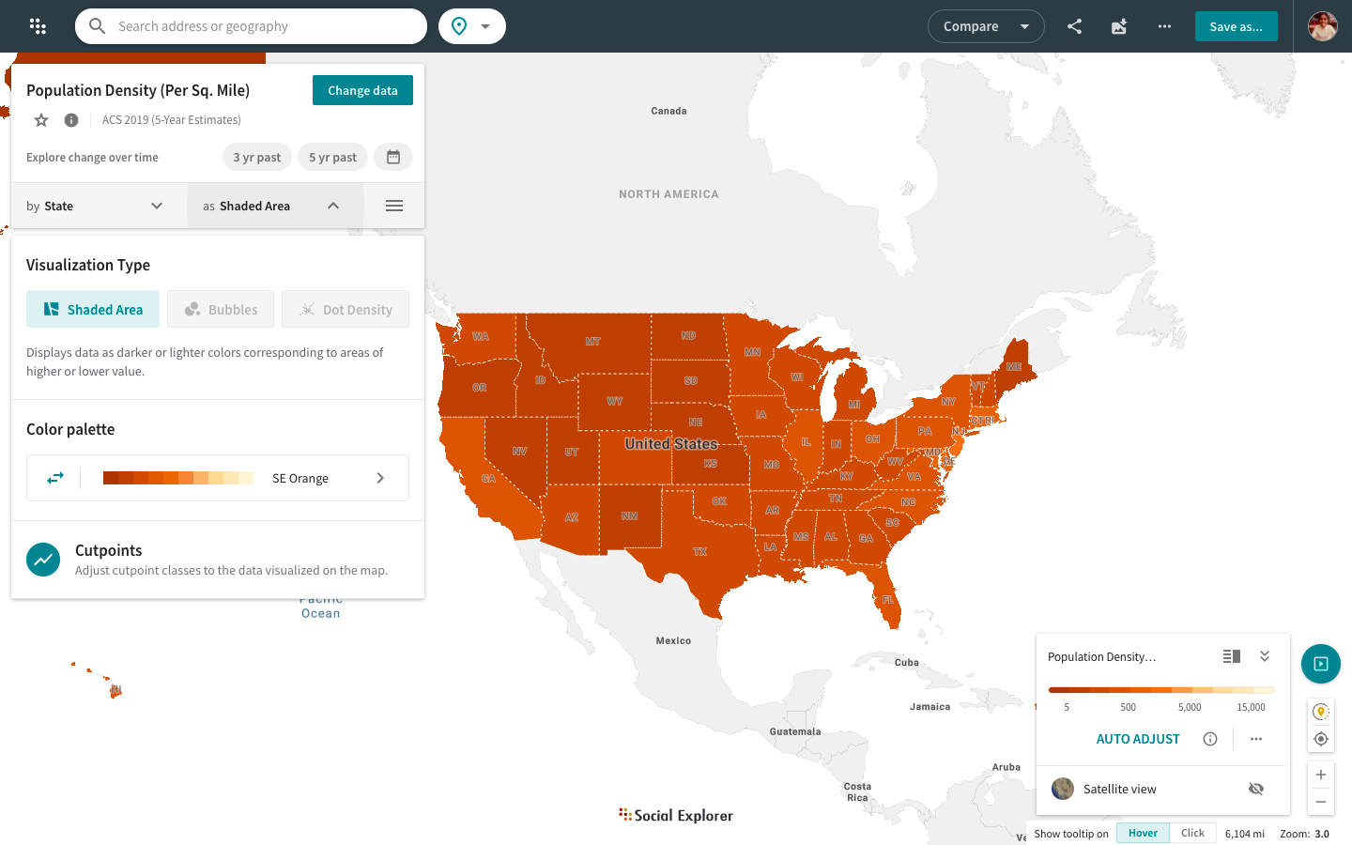Click AUTO ADJUST in the legend
Image resolution: width=1352 pixels, height=845 pixels.
(1138, 739)
